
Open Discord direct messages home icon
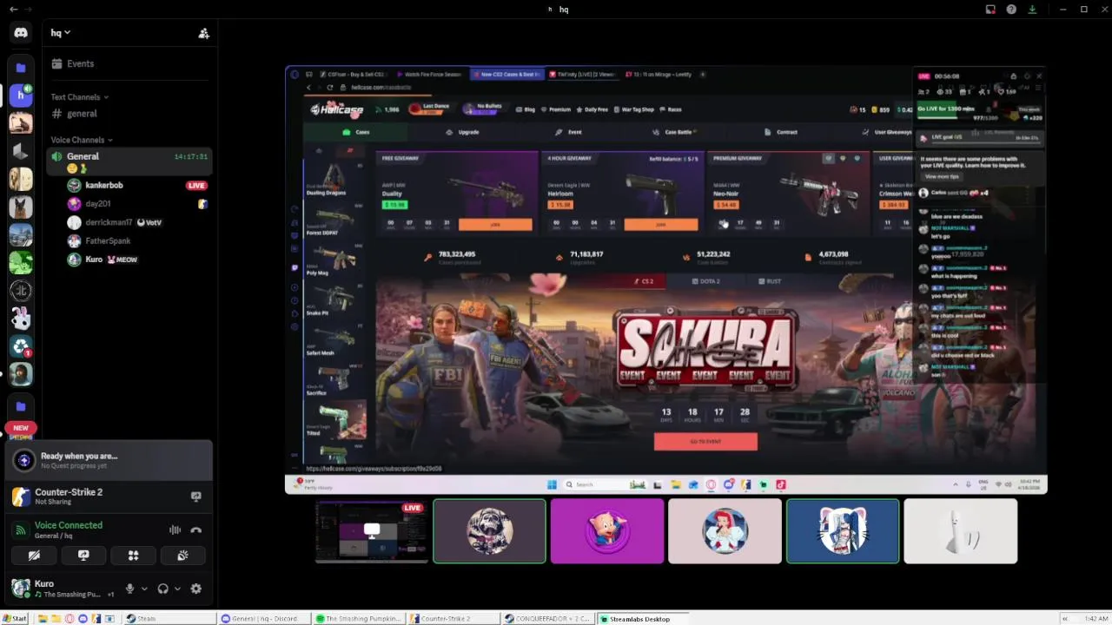pyautogui.click(x=21, y=32)
